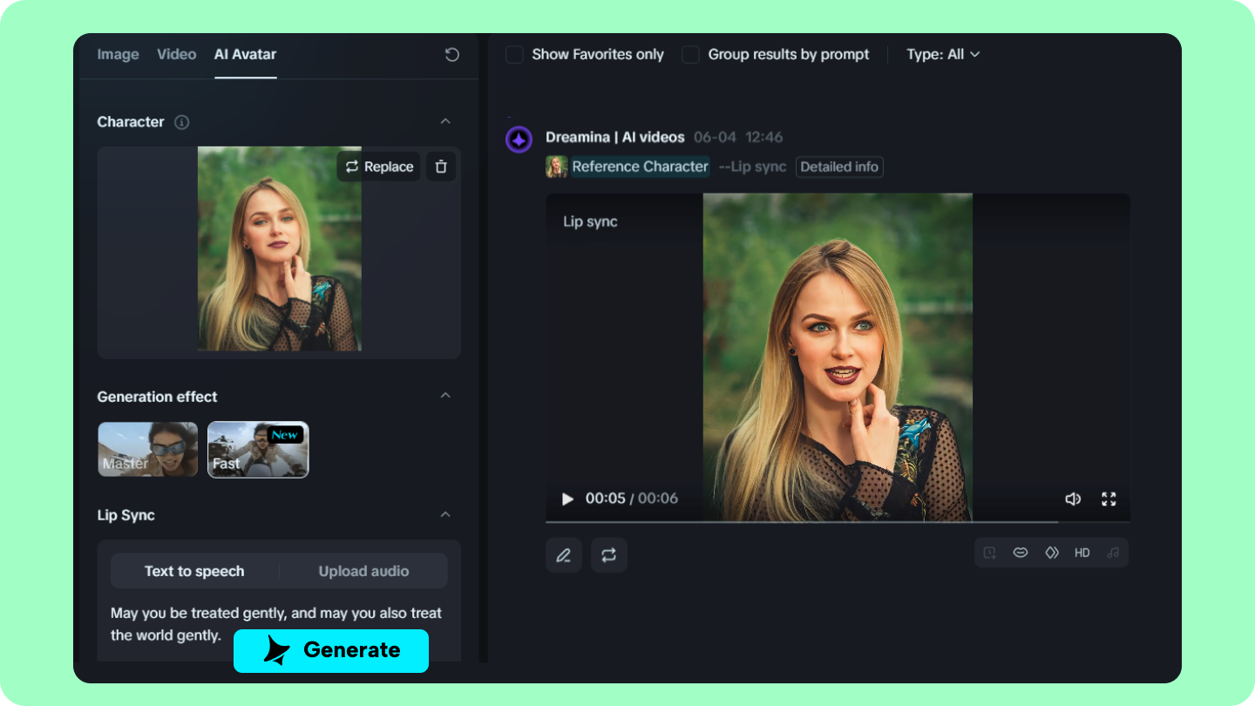This screenshot has height=706, width=1255.
Task: Check Group results by prompt
Action: [x=691, y=55]
